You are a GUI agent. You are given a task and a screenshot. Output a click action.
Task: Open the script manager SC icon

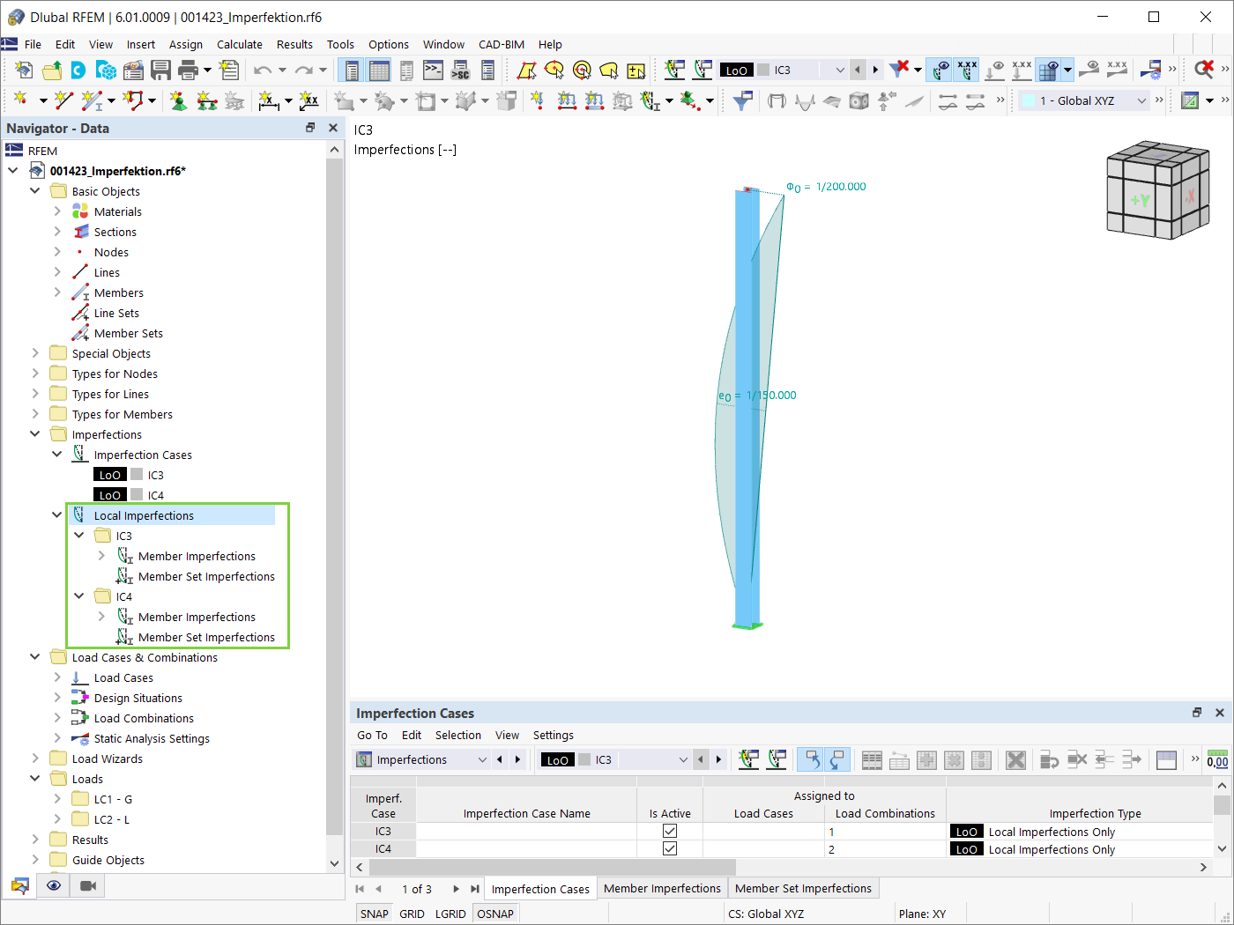coord(460,70)
